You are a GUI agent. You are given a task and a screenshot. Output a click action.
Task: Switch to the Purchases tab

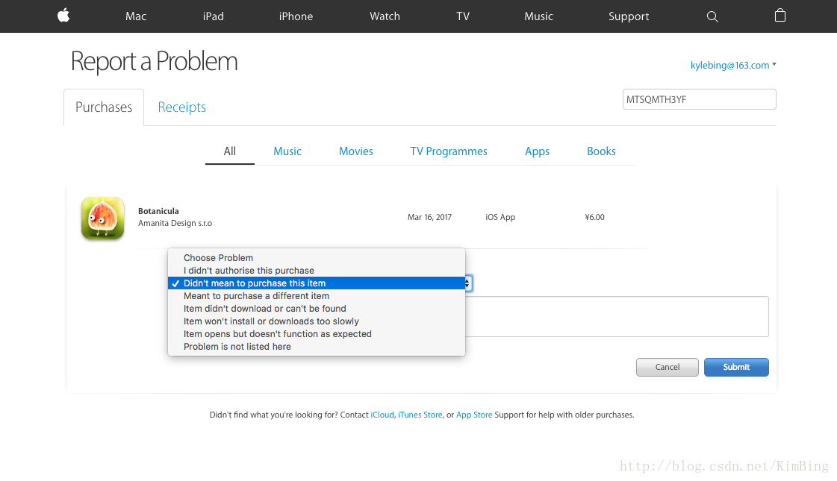(104, 107)
